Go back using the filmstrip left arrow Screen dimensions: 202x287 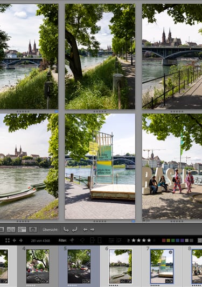[15, 241]
